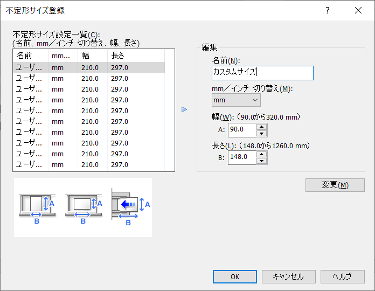The width and height of the screenshot is (375, 291).
Task: Confirm with the OK button
Action: tap(235, 276)
